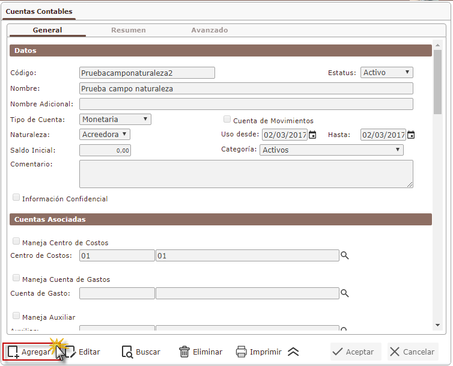The width and height of the screenshot is (453, 366).
Task: Check the Maneja Centro de Costos box
Action: coord(16,242)
